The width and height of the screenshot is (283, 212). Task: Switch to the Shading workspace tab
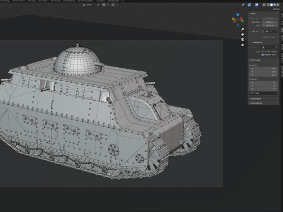pyautogui.click(x=31, y=1)
